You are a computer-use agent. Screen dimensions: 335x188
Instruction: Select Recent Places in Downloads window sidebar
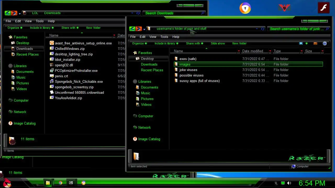pyautogui.click(x=27, y=54)
